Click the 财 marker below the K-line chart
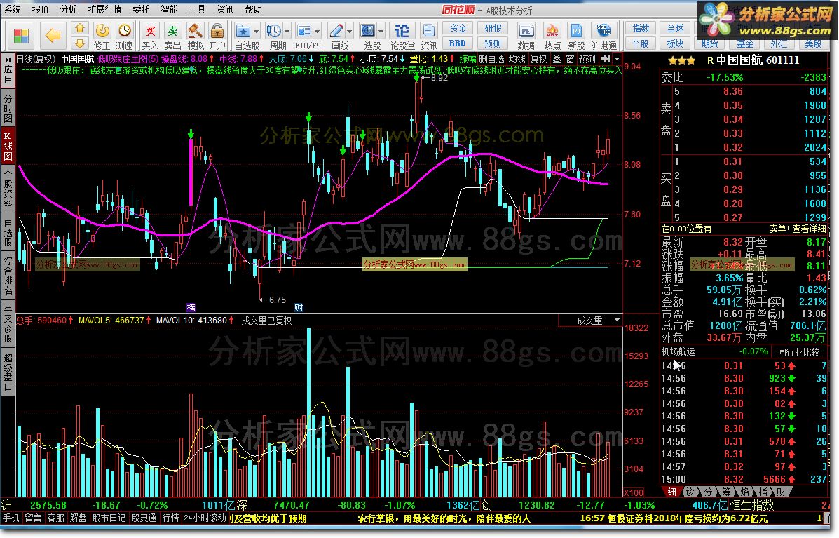Screen dimensions: 839x538 [299, 307]
